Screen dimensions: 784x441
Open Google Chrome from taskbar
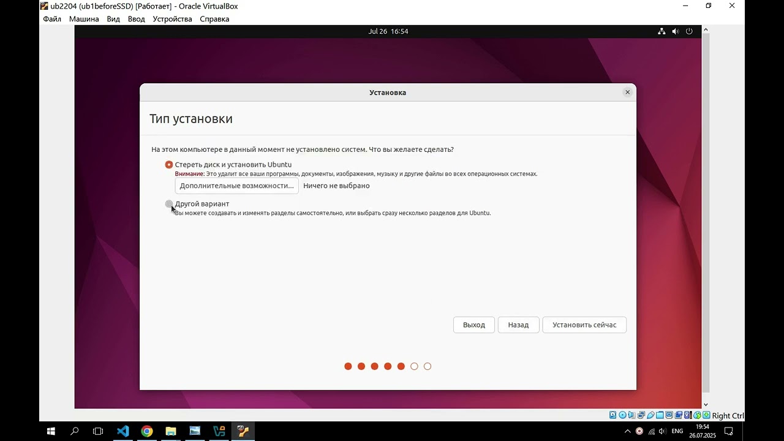[x=146, y=431]
